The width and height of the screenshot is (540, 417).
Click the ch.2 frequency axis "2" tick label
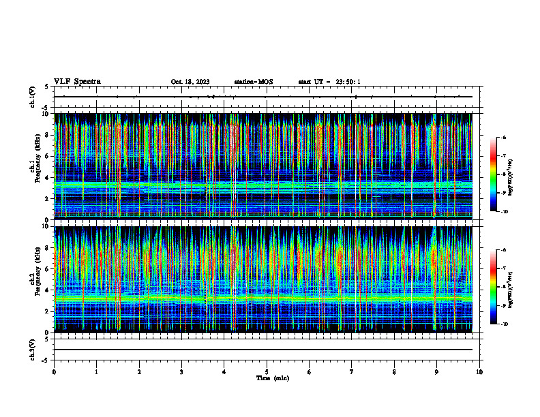48,311
